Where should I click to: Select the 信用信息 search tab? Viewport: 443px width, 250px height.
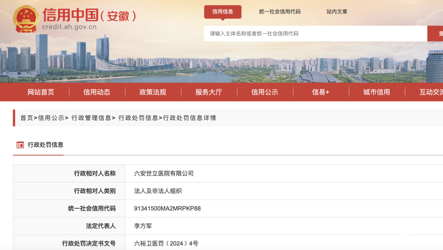point(223,12)
